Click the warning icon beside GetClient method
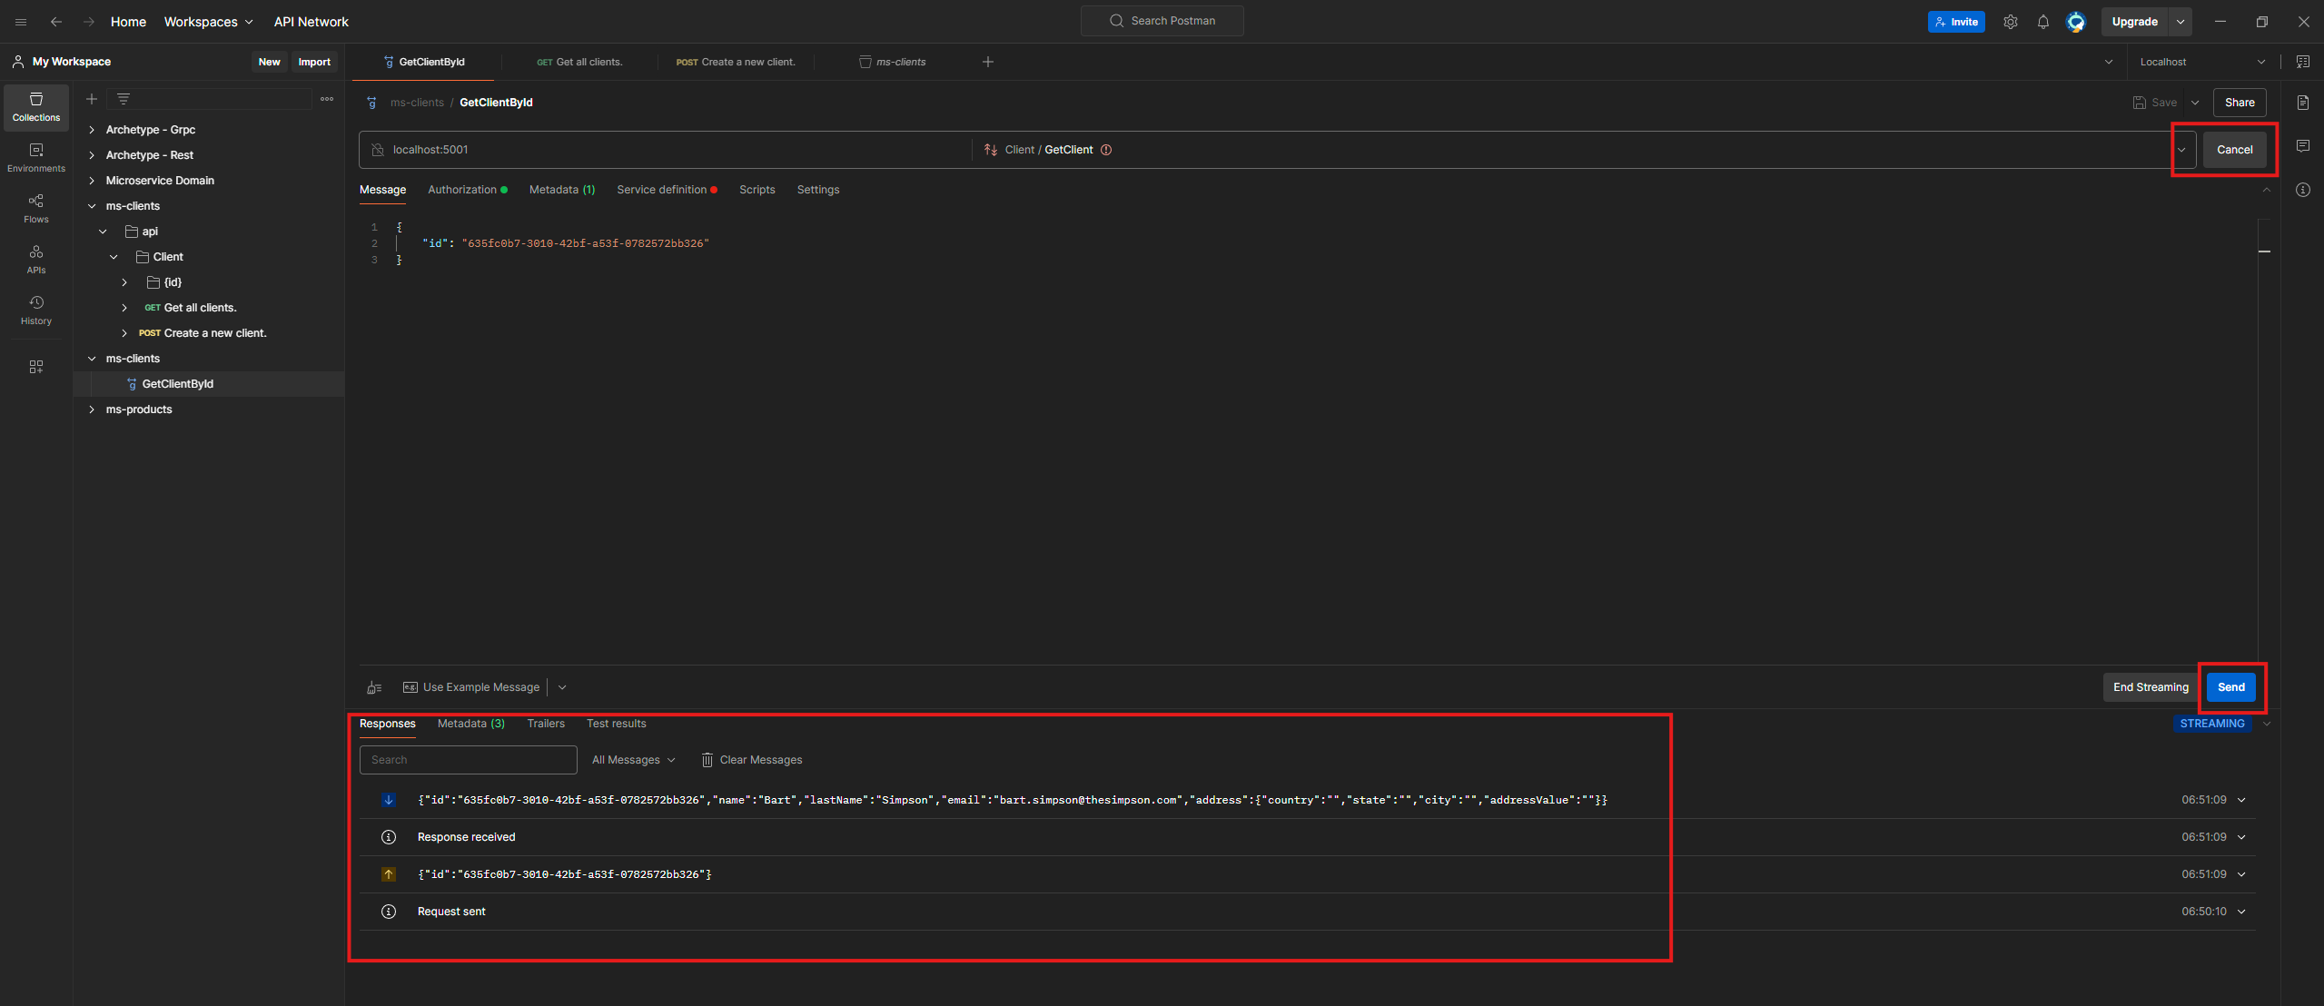Viewport: 2324px width, 1006px height. click(x=1106, y=150)
